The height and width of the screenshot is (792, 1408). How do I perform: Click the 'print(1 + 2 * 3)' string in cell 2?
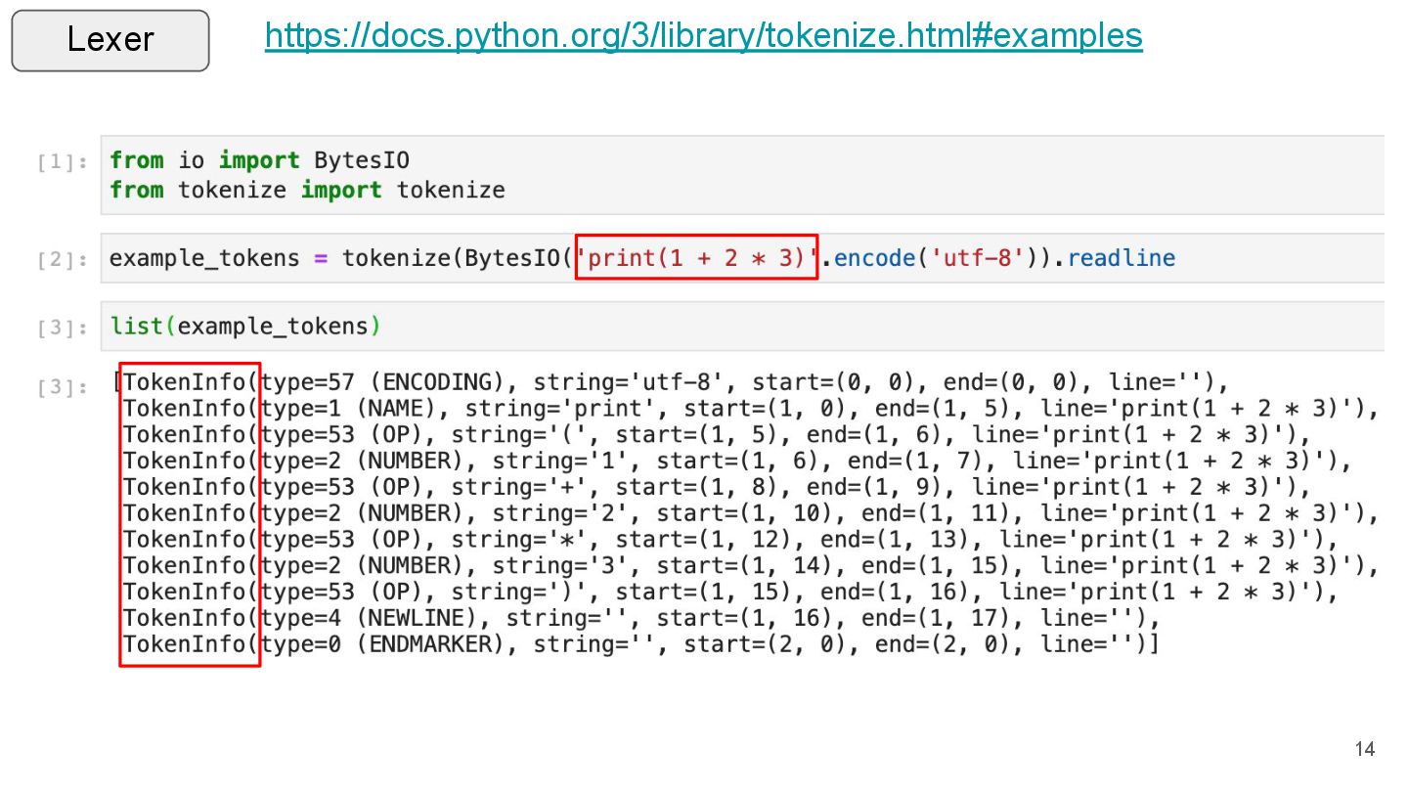(696, 258)
